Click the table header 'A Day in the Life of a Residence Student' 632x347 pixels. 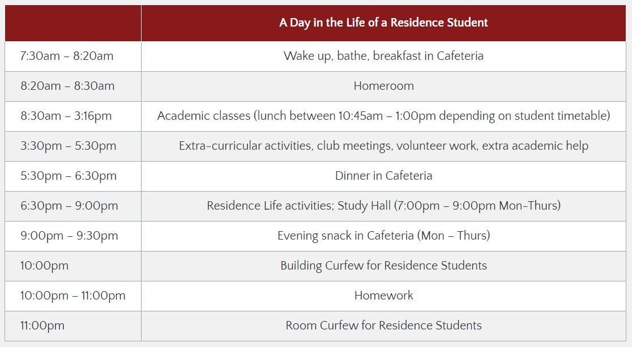pos(383,23)
